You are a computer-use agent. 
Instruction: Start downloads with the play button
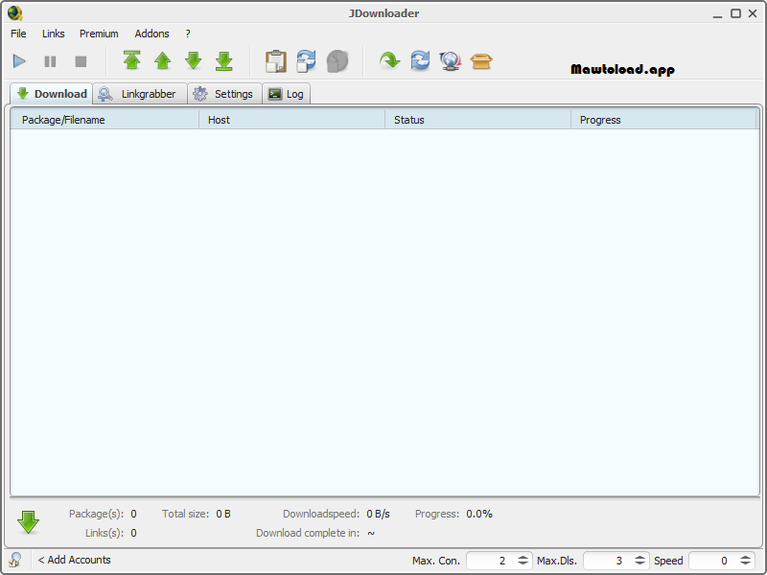pyautogui.click(x=19, y=61)
